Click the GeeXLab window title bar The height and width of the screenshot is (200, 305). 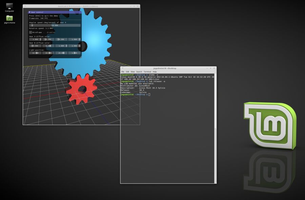(x=78, y=6)
